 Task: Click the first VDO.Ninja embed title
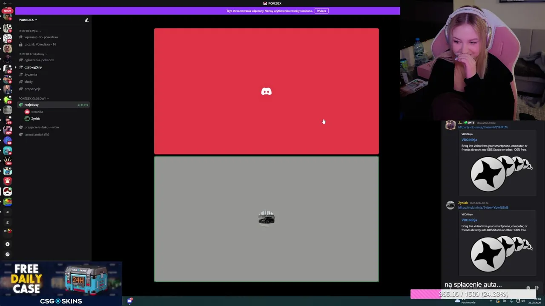coord(469,140)
